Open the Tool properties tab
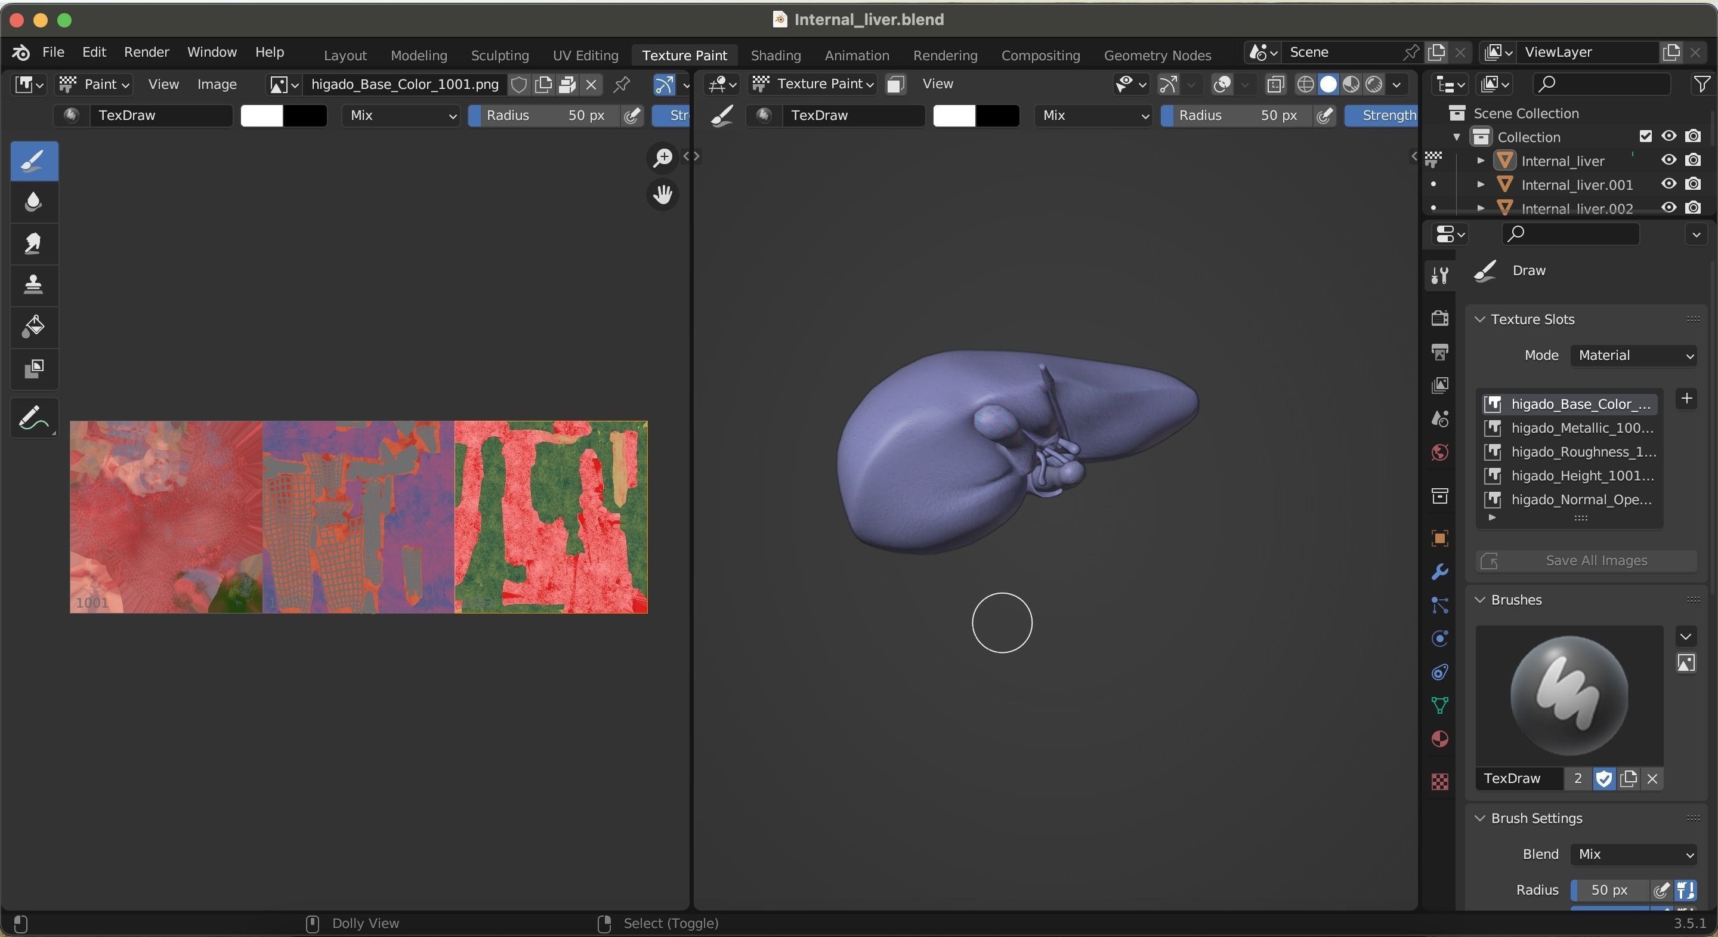This screenshot has width=1718, height=937. point(1439,275)
